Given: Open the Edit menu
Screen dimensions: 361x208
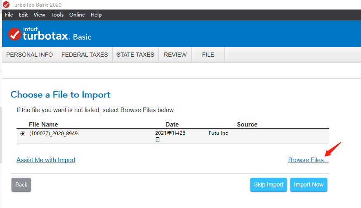Looking at the screenshot, I should click(x=24, y=15).
